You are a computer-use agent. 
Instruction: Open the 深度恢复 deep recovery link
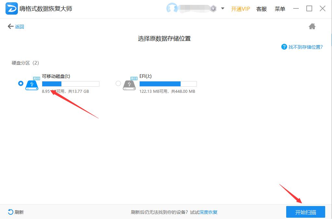click(208, 212)
